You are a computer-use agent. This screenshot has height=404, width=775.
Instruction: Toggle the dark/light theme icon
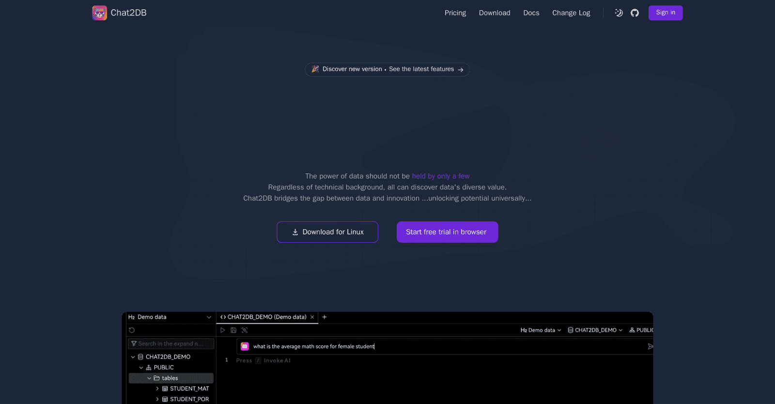coord(619,13)
